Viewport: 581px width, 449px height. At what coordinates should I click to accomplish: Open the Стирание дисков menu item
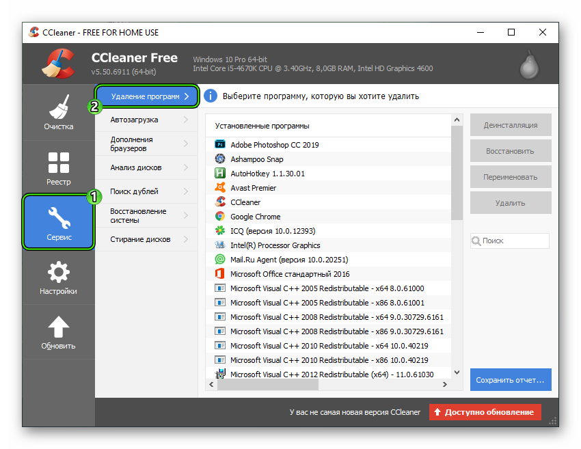(140, 240)
